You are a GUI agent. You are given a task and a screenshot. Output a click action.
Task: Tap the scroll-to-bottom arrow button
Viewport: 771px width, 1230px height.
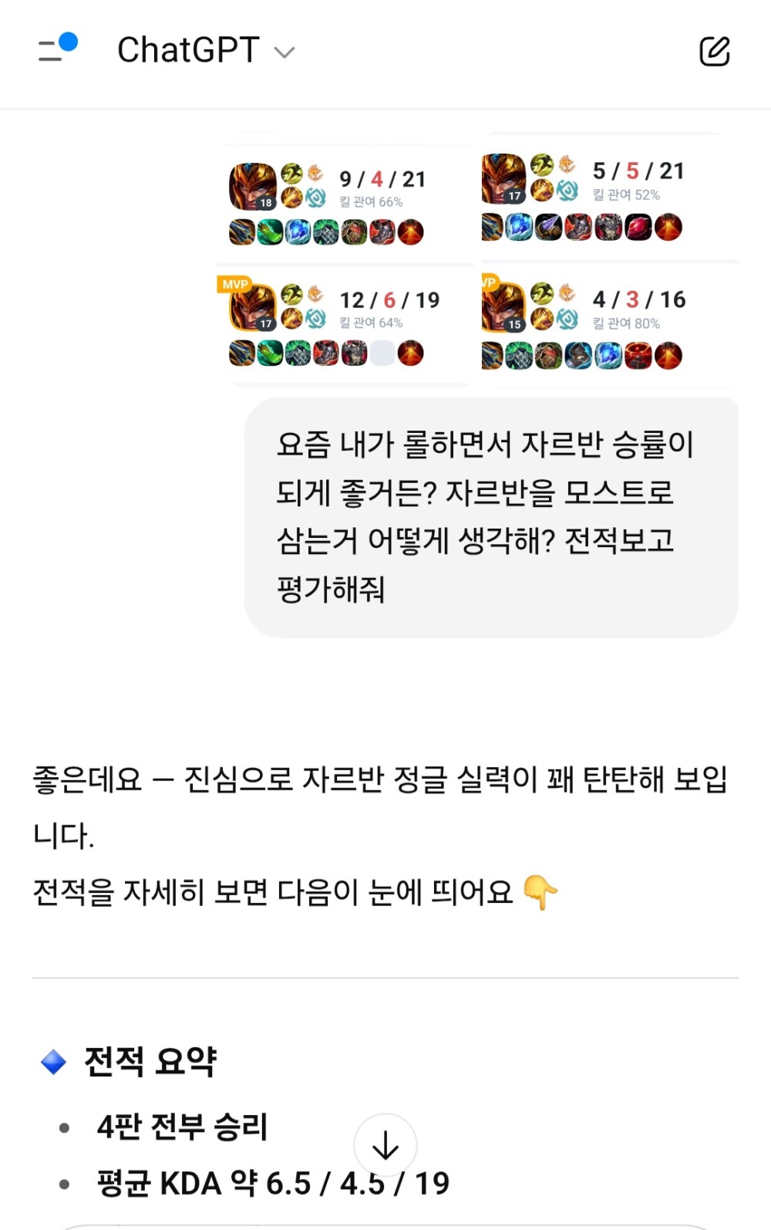(x=385, y=1145)
